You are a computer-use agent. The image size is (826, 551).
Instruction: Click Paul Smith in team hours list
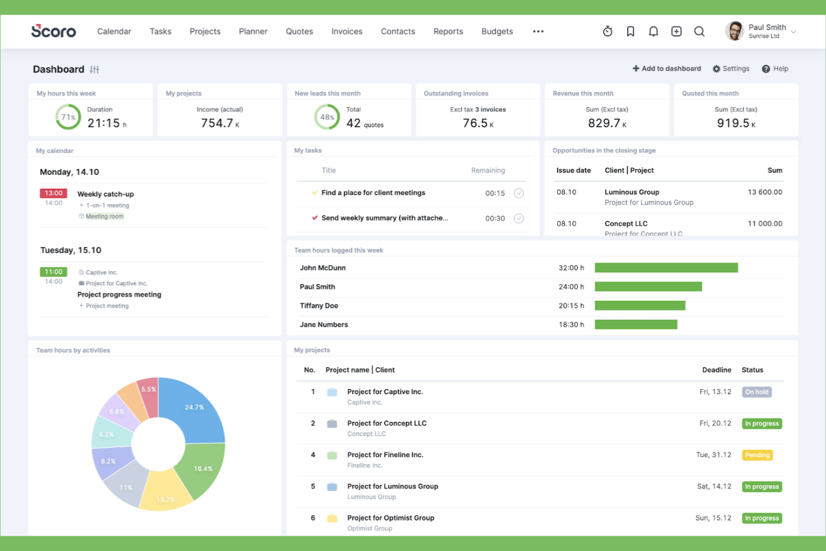click(x=318, y=287)
